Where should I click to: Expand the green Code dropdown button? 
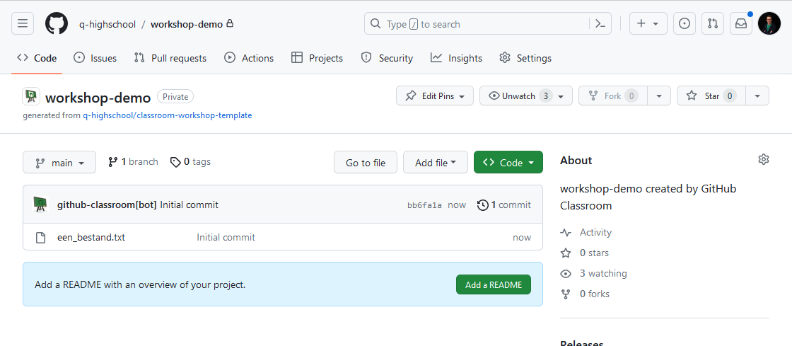(508, 163)
